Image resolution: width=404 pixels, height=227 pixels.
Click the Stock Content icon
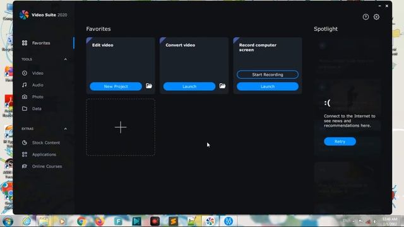click(25, 143)
